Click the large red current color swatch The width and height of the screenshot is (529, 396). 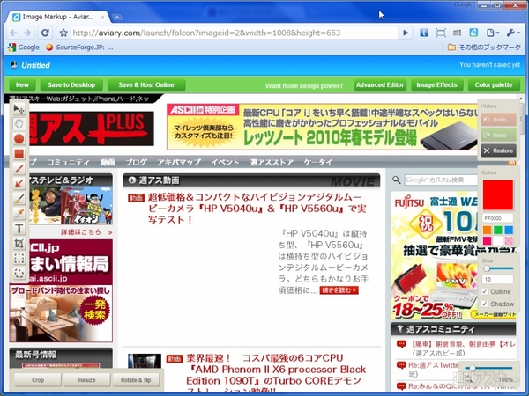[497, 194]
